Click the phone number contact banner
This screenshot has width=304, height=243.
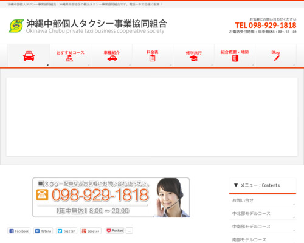111,197
